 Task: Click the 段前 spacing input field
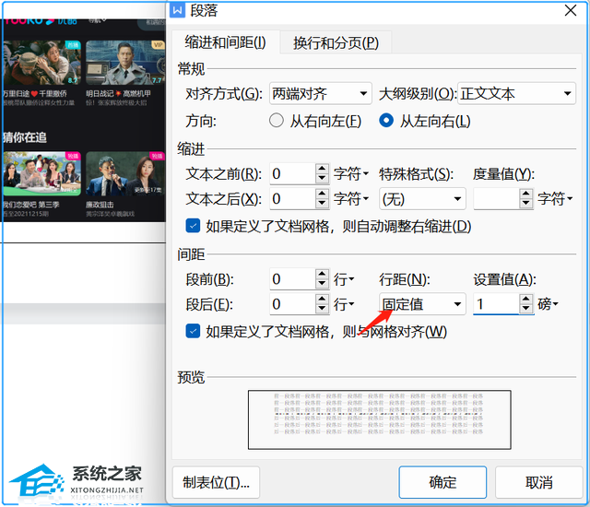click(x=292, y=279)
